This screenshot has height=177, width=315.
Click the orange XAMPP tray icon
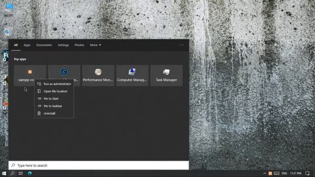tap(270, 174)
